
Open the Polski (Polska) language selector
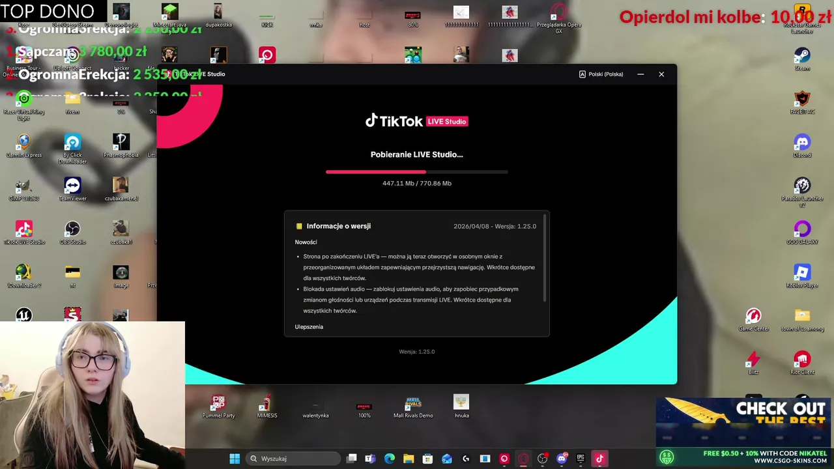[x=601, y=74]
